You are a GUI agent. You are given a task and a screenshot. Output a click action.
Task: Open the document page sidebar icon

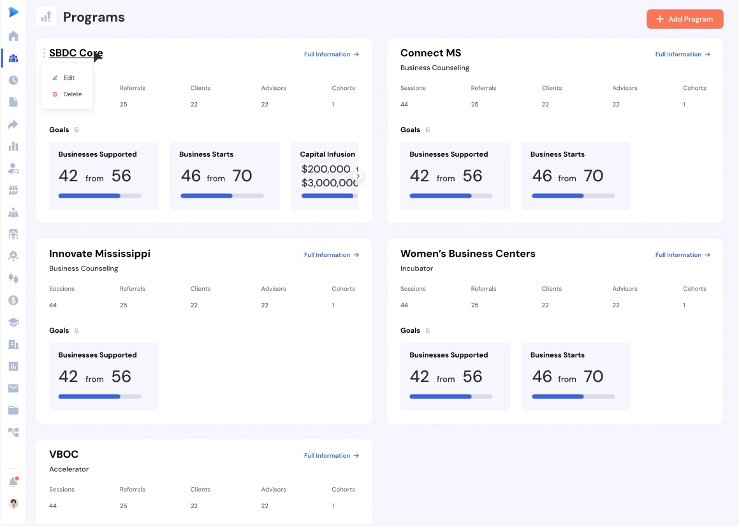pyautogui.click(x=13, y=102)
